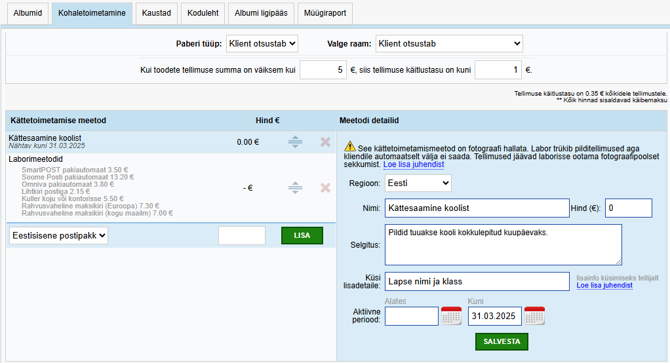670x363 pixels.
Task: Click reorder arrows for Kättesaamine koolist row
Action: (x=295, y=142)
